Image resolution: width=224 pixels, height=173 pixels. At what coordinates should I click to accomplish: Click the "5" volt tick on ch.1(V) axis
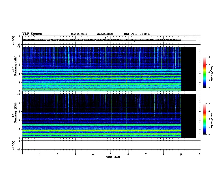click(x=20, y=36)
